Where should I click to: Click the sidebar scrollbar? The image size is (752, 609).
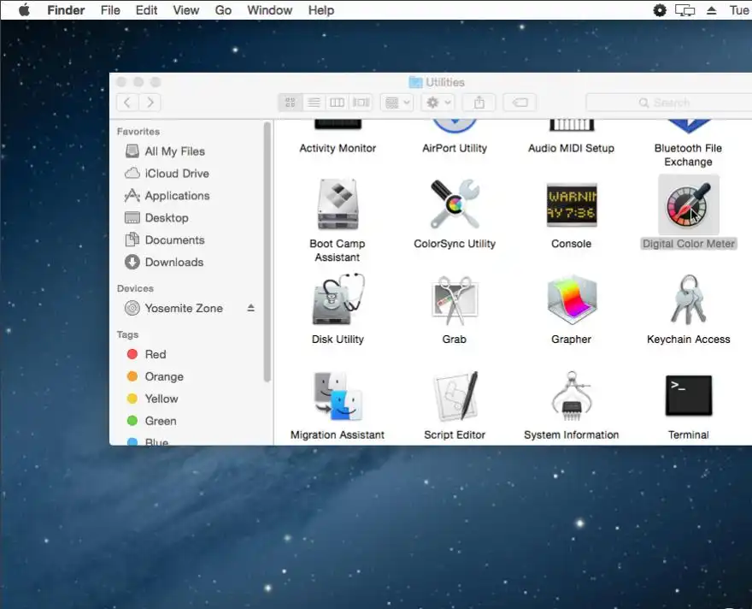pyautogui.click(x=267, y=252)
